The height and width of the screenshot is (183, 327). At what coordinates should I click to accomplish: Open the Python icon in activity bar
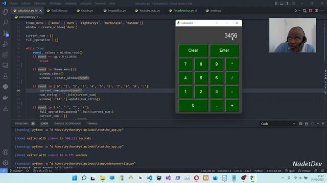(6, 87)
